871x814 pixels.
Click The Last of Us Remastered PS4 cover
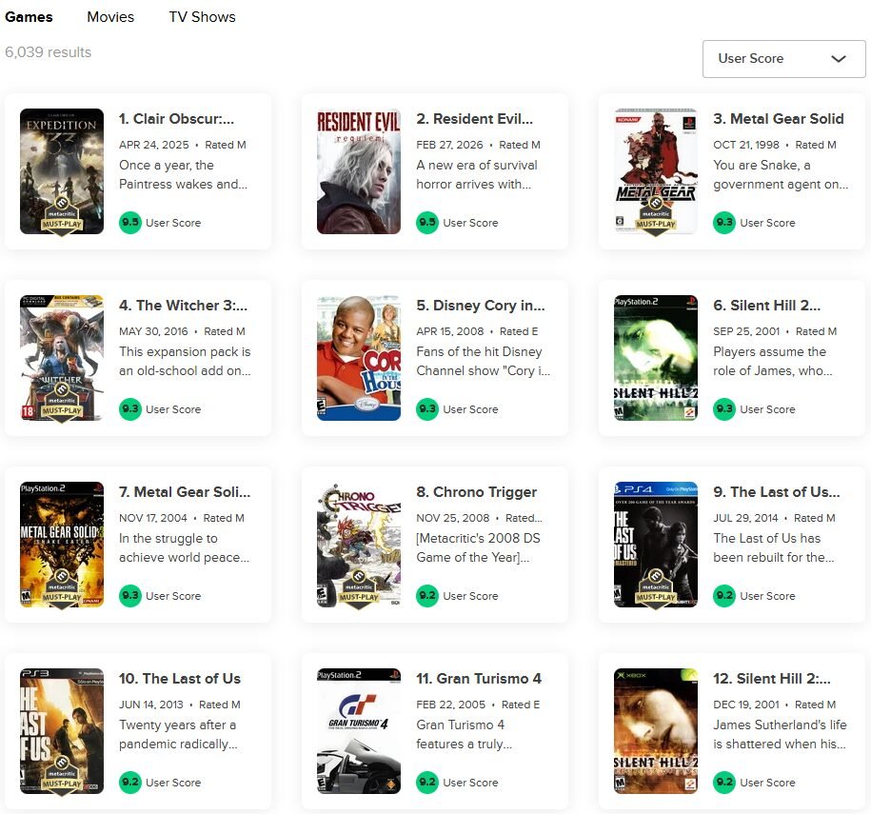click(x=656, y=545)
